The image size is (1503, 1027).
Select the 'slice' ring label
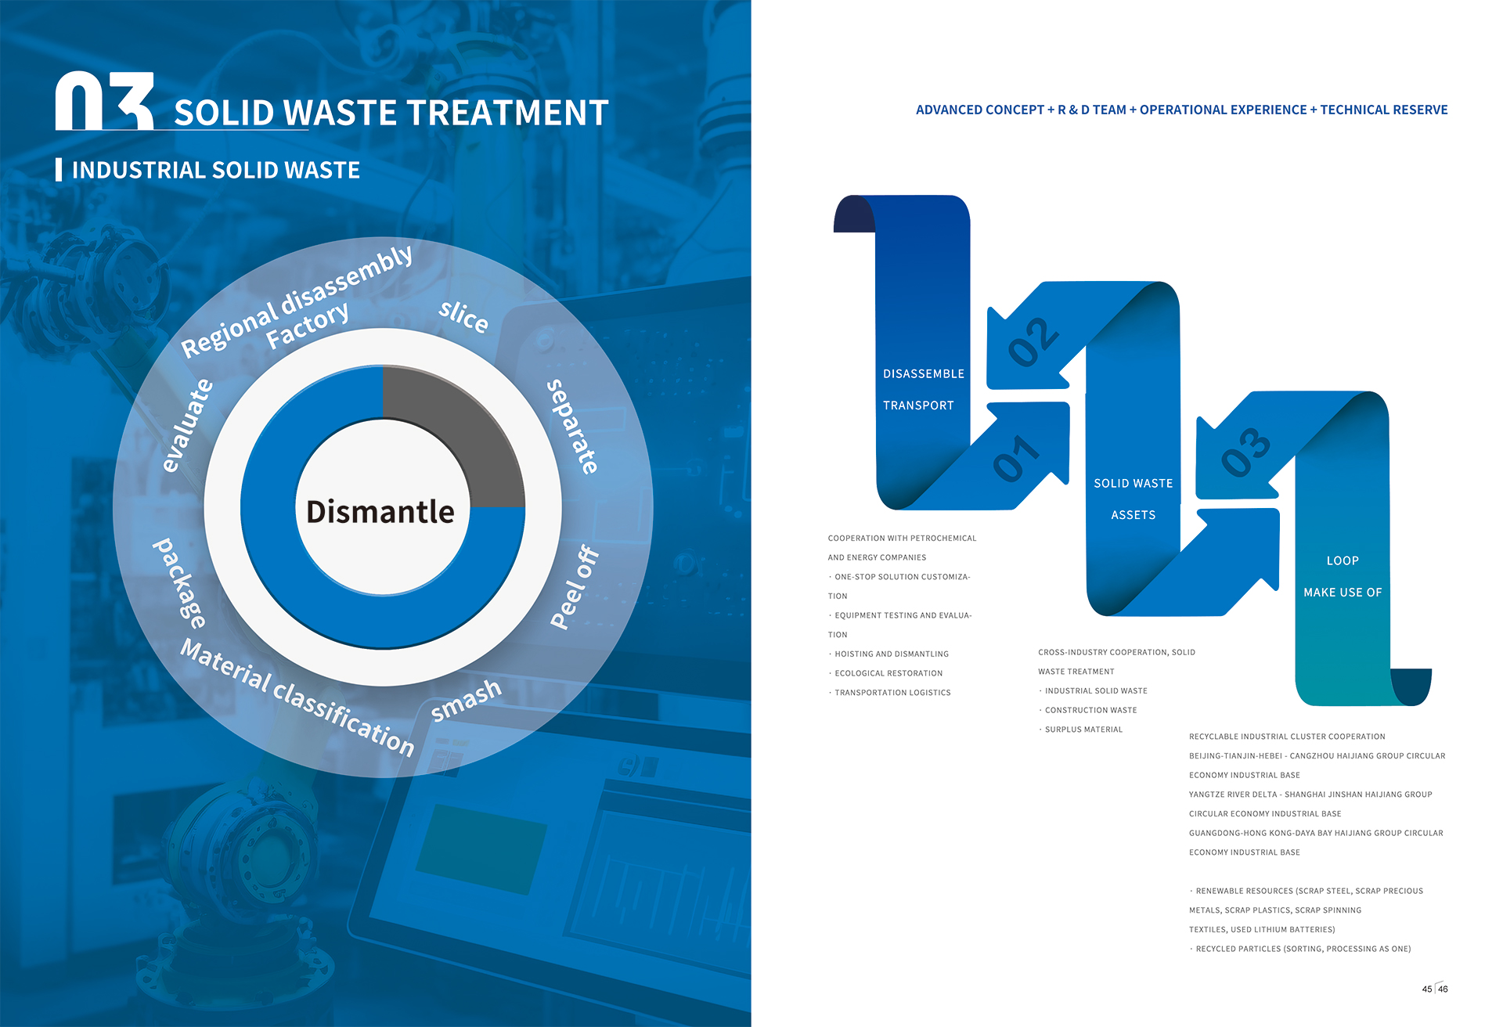click(463, 316)
